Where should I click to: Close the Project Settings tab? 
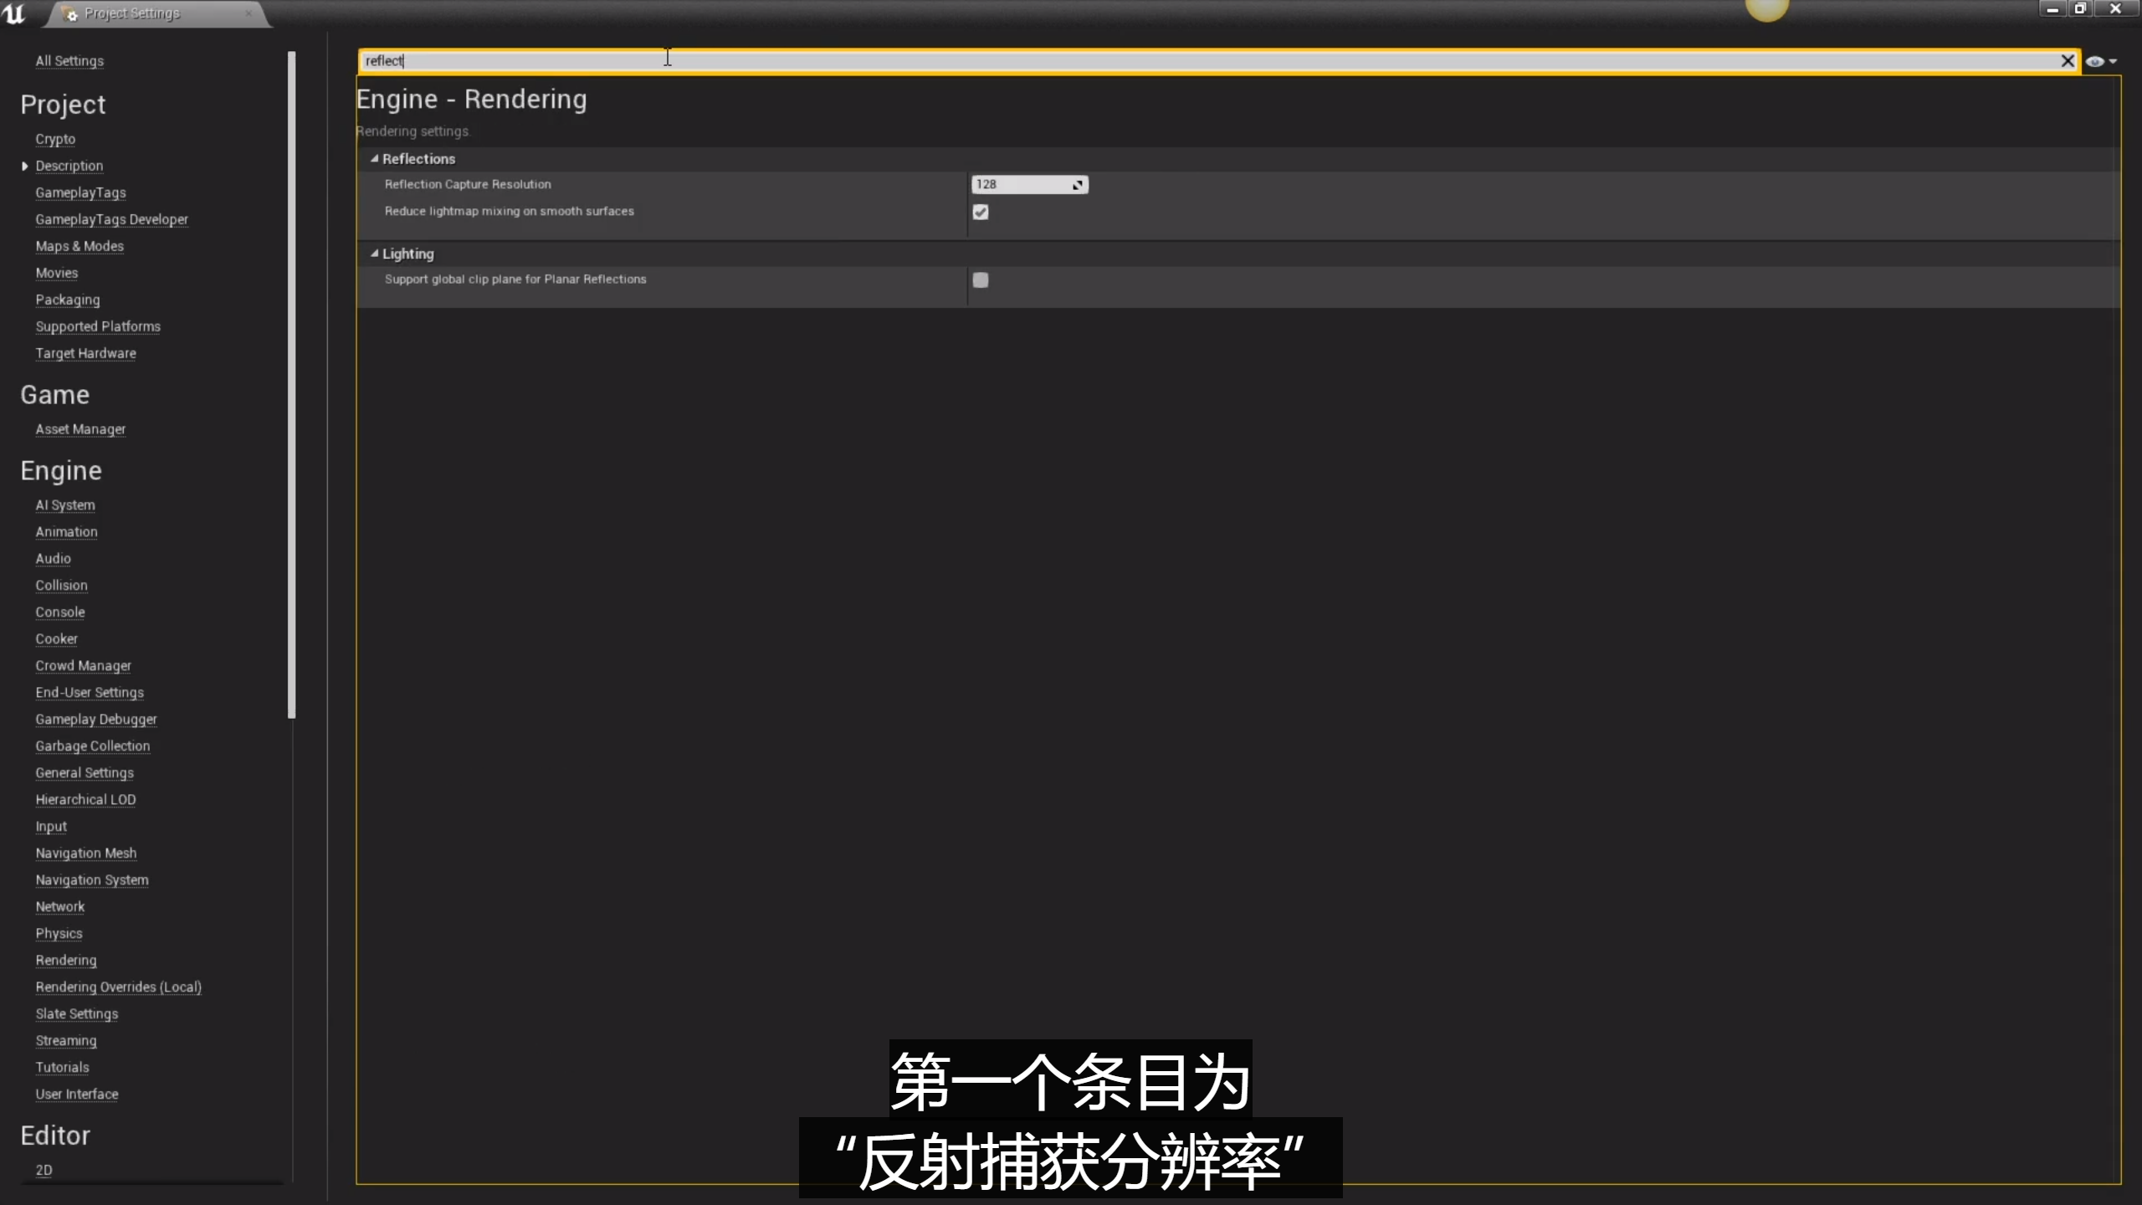point(249,13)
